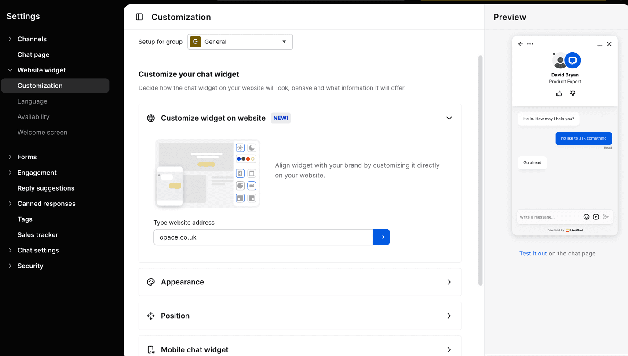628x356 pixels.
Task: Click the move arrows icon beside Position
Action: tap(151, 316)
